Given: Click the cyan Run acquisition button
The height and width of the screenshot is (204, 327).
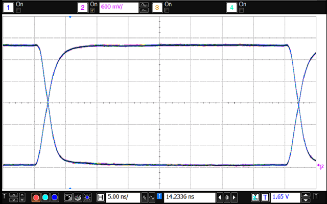Looking at the screenshot, I should tap(45, 197).
